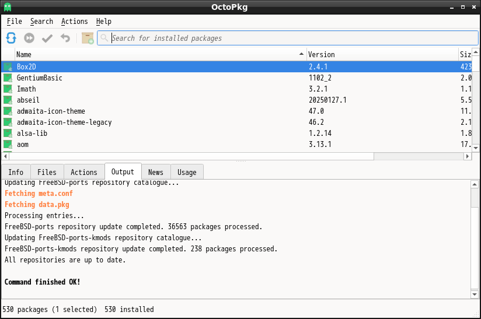The height and width of the screenshot is (319, 481).
Task: Click the magnifier icon in search field
Action: pos(104,38)
